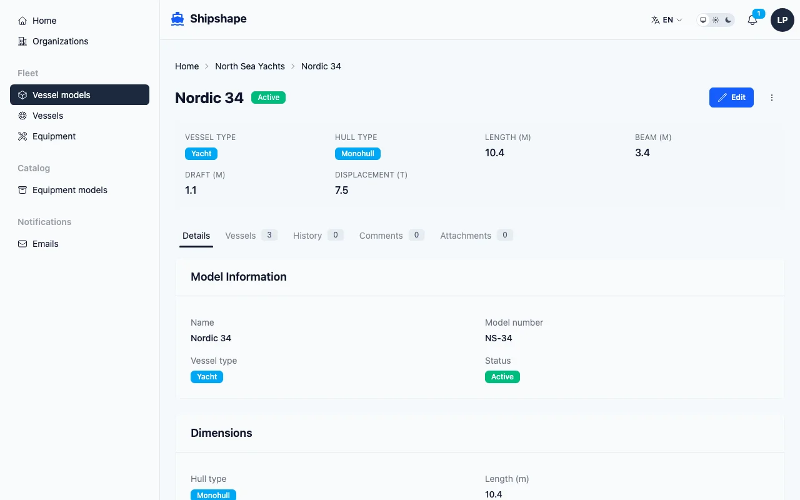Viewport: 800px width, 500px height.
Task: Click the Shipshape ship logo
Action: pyautogui.click(x=177, y=19)
